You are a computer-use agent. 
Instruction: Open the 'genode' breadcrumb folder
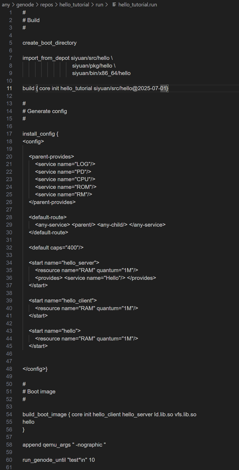25,5
